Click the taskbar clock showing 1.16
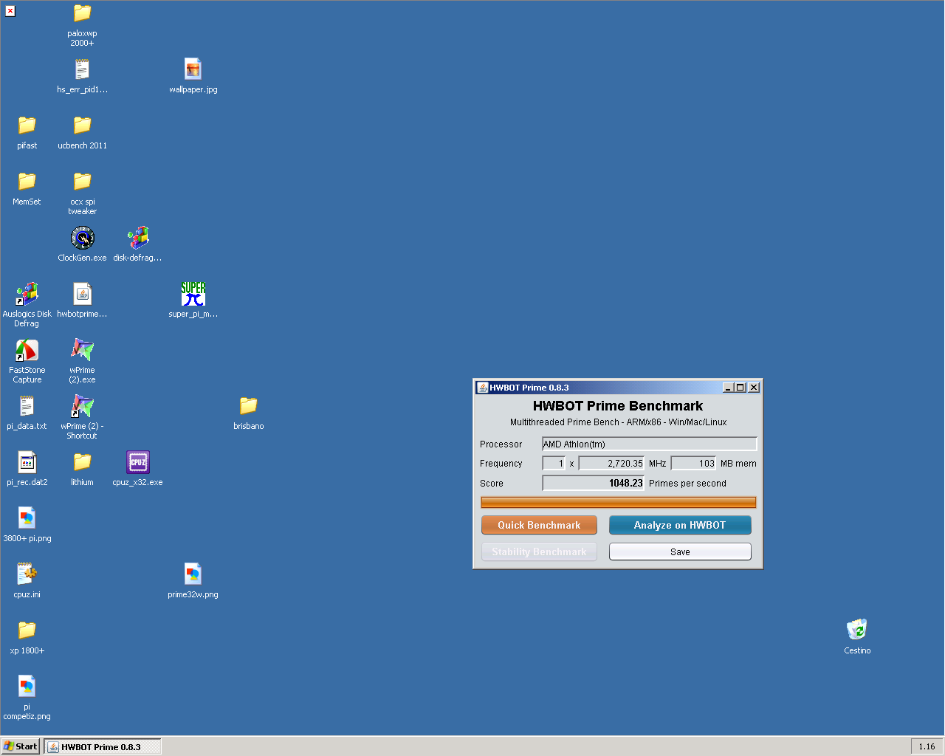945x756 pixels. click(x=927, y=746)
